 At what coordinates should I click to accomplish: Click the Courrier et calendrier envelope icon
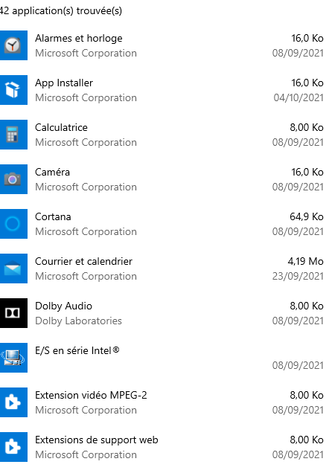(13, 268)
